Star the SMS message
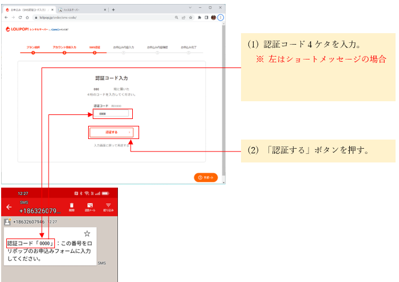399x282 pixels. 87,233
